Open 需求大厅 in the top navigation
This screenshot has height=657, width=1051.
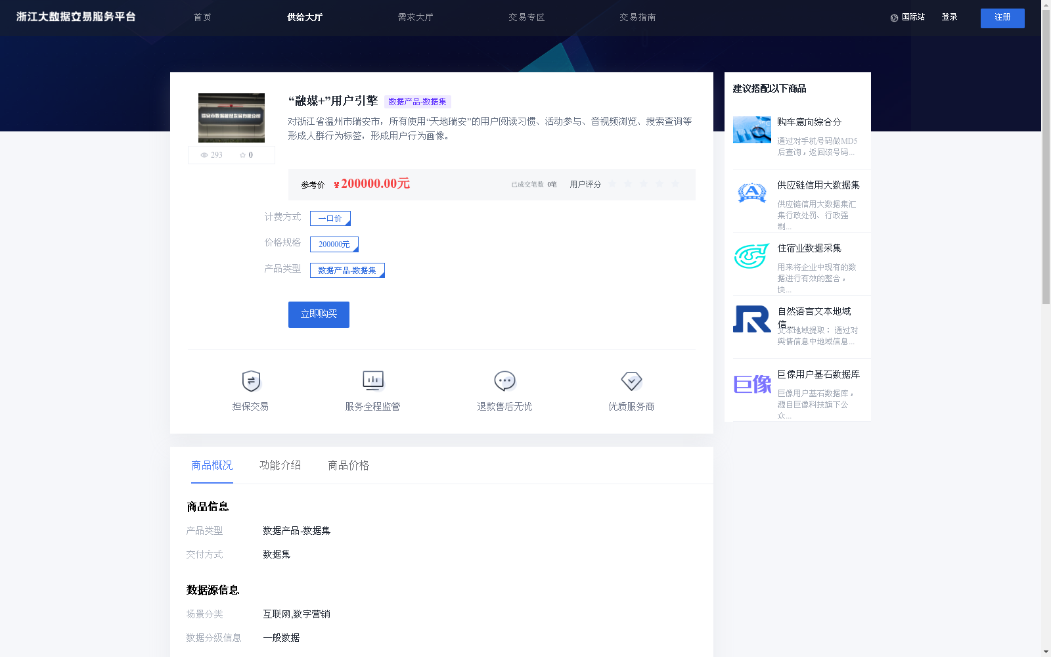coord(416,18)
